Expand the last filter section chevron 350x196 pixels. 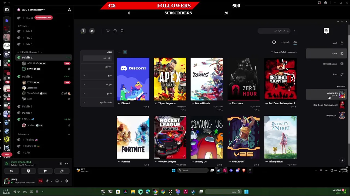click(84, 102)
